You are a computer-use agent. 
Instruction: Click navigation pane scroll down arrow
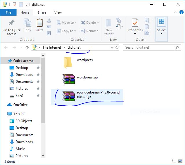click(x=43, y=156)
